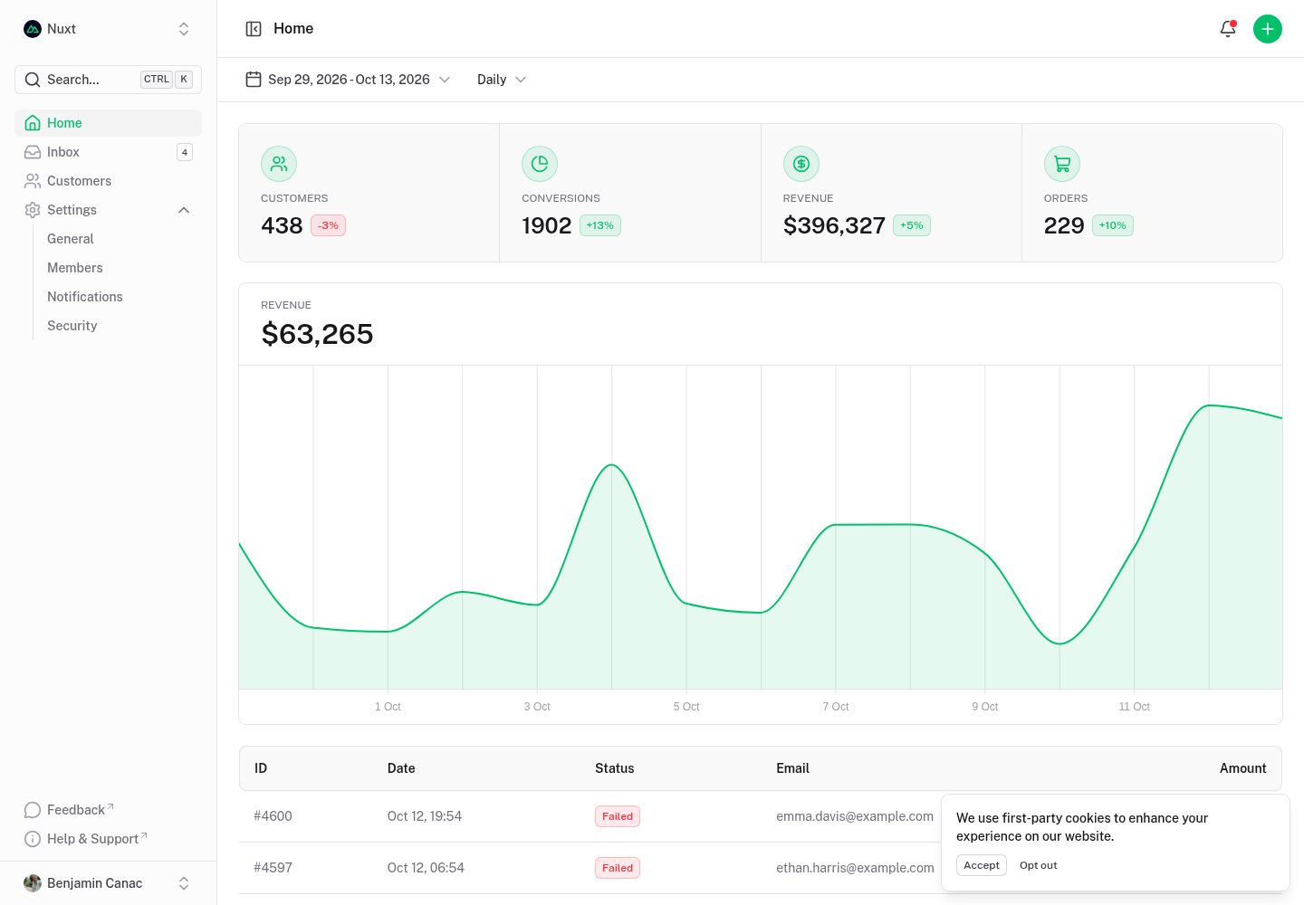
Task: Click the Nuxt logo icon
Action: click(x=33, y=29)
